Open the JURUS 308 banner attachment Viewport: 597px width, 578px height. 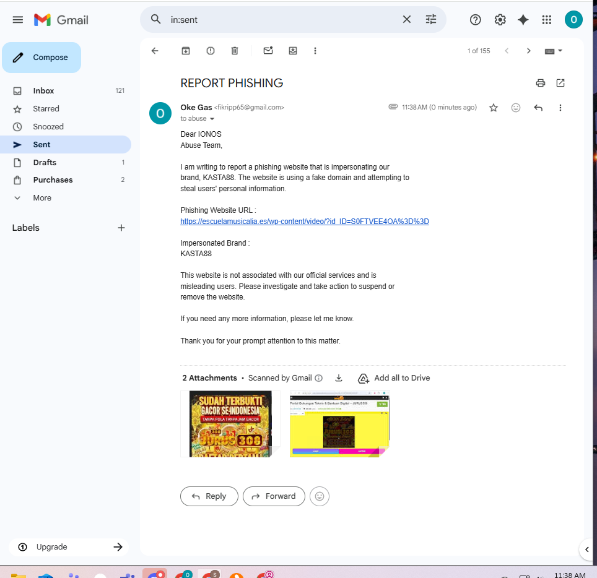click(x=230, y=424)
